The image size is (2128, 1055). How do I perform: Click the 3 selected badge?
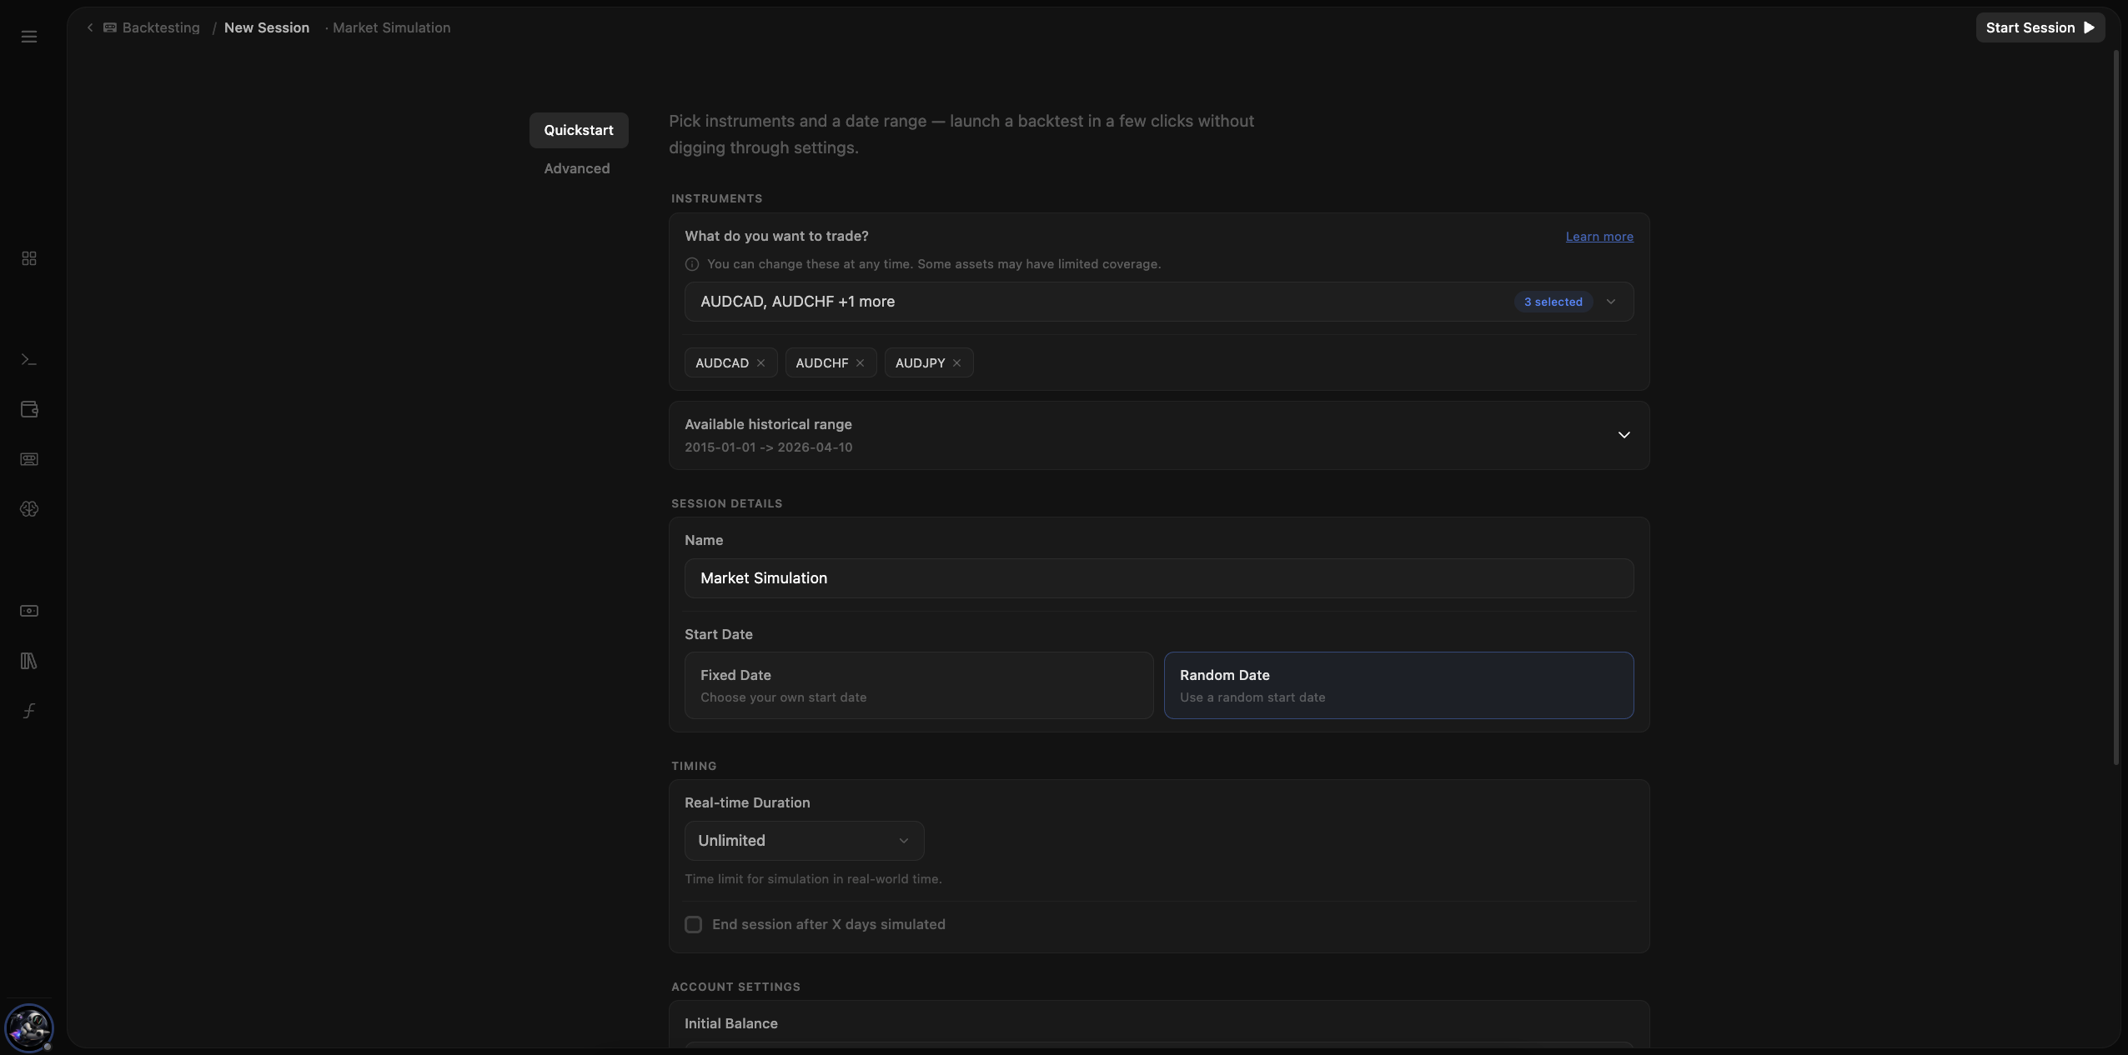[x=1553, y=302]
